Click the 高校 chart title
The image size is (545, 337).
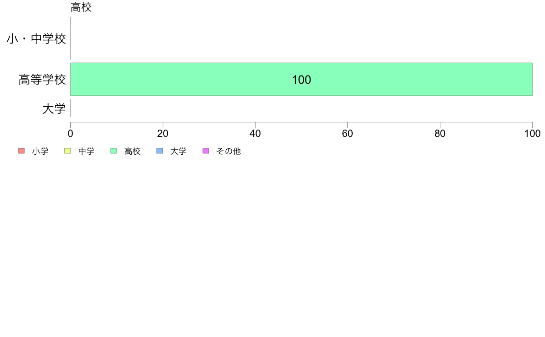[x=81, y=7]
